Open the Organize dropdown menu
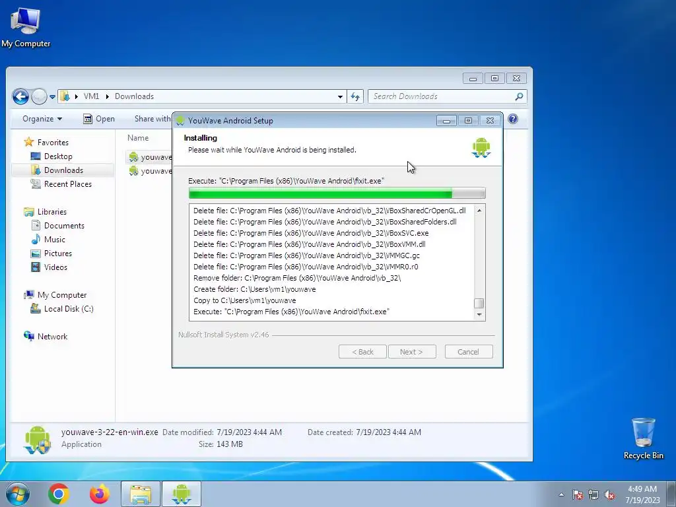 [42, 119]
